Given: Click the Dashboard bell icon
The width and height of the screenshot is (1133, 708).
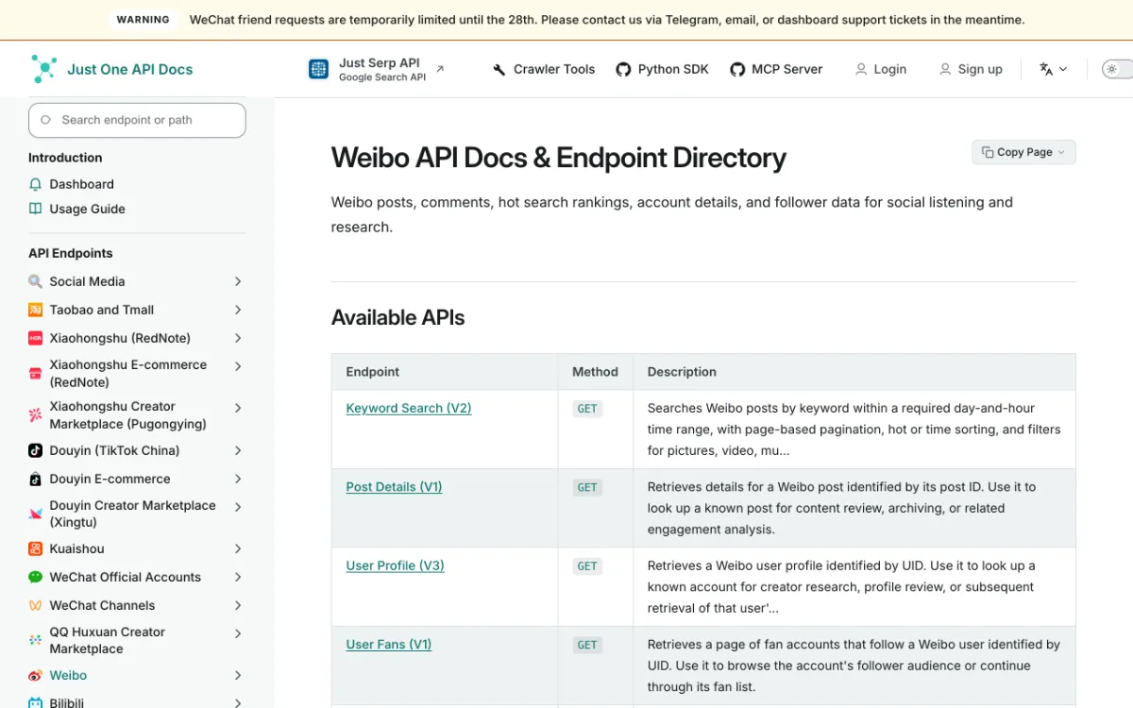Looking at the screenshot, I should pyautogui.click(x=35, y=184).
